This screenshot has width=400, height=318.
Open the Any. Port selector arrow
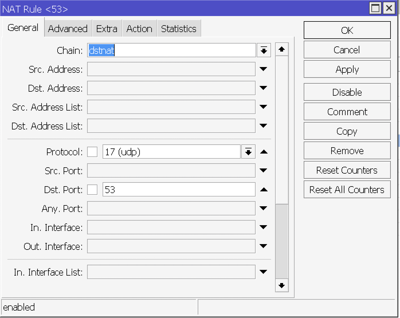click(264, 208)
